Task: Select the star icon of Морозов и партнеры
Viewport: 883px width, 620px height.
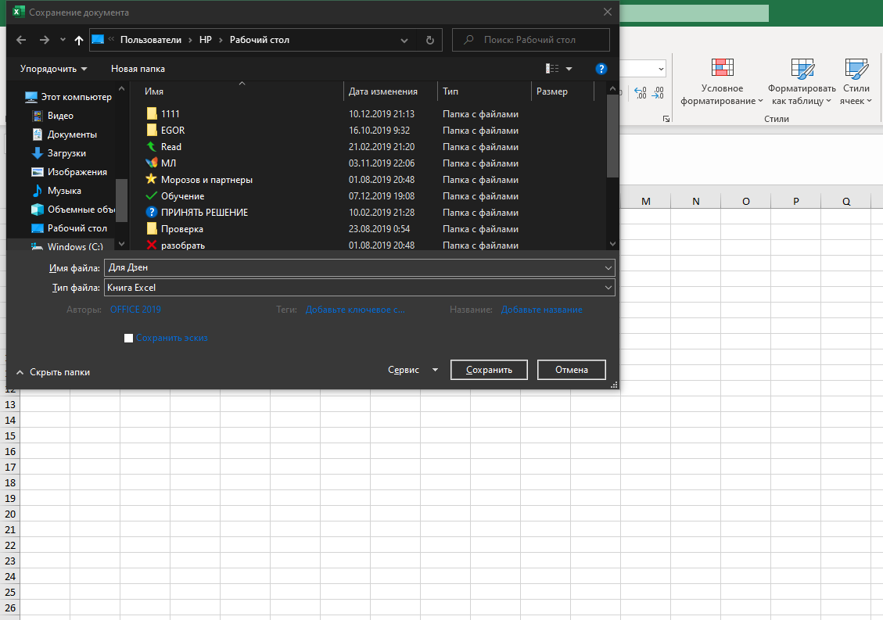Action: tap(152, 179)
